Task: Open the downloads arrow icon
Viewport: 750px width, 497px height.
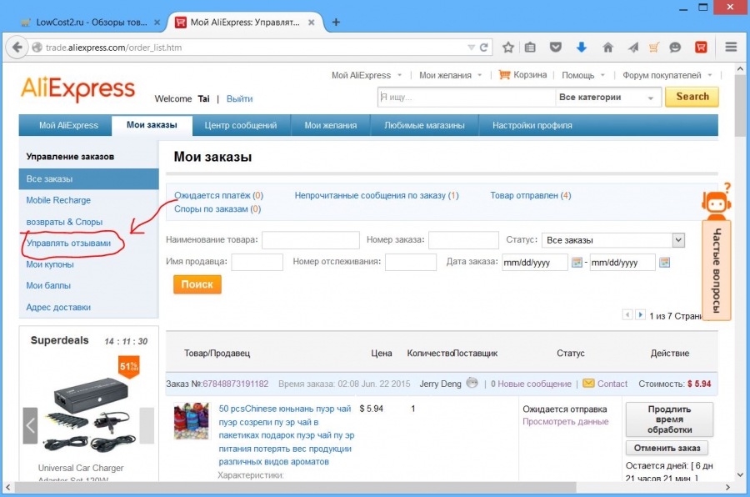Action: point(582,48)
